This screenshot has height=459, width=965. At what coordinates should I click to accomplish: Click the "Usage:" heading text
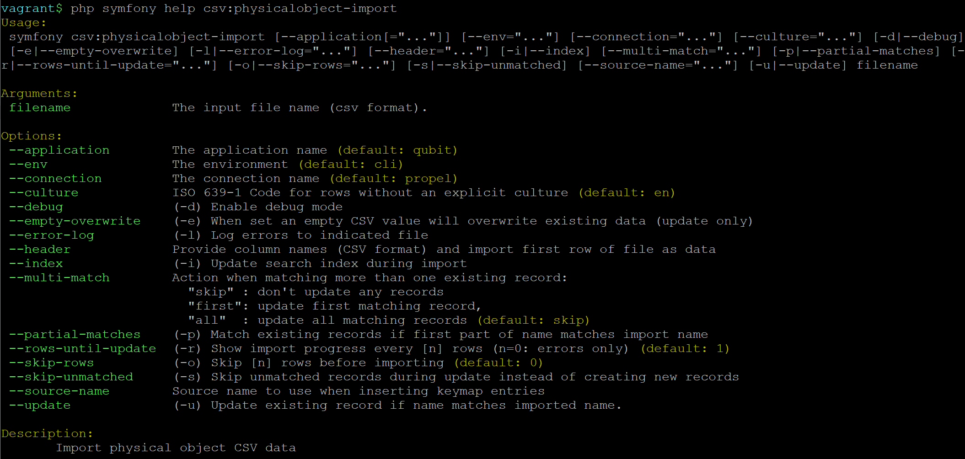tap(24, 23)
